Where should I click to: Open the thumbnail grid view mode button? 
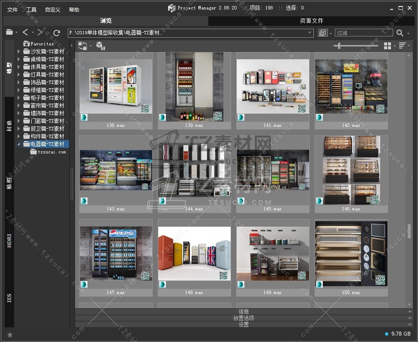[x=388, y=46]
